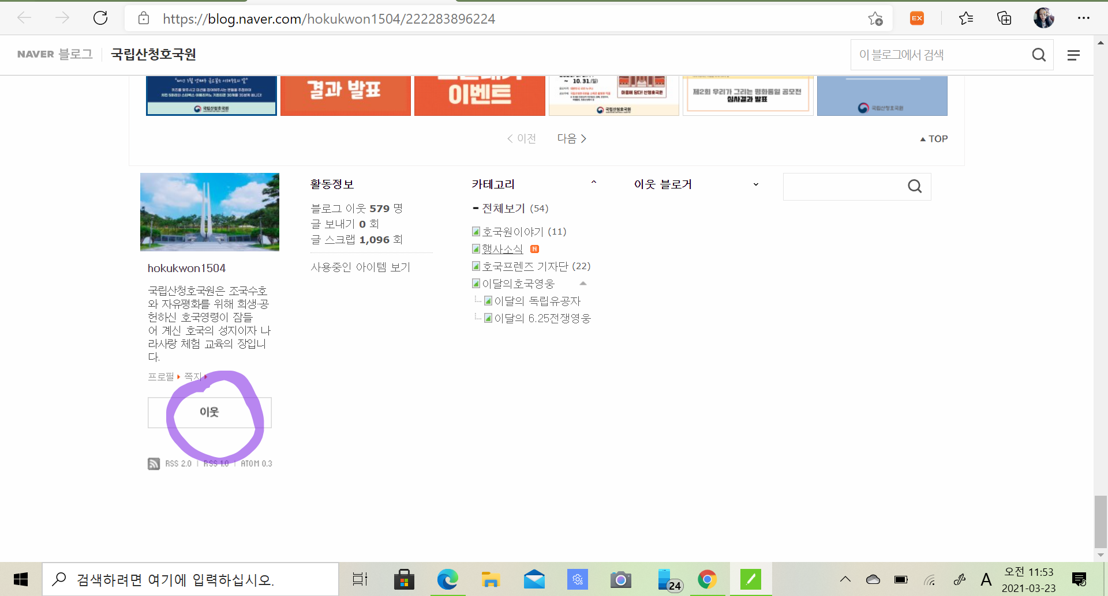This screenshot has height=596, width=1108.
Task: Open the orange EX extension icon
Action: pos(916,18)
